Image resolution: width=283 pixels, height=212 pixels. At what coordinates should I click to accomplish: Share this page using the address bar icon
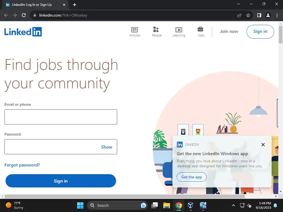(x=239, y=15)
